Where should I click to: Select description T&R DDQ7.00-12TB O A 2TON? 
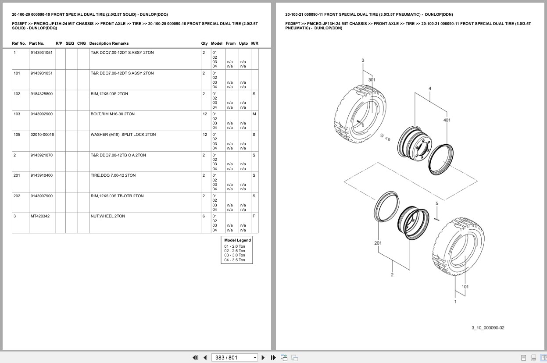118,155
